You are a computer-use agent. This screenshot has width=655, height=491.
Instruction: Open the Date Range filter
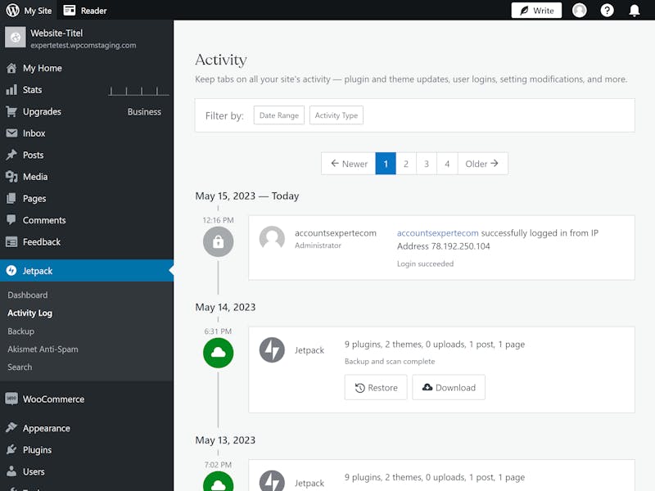pyautogui.click(x=279, y=115)
